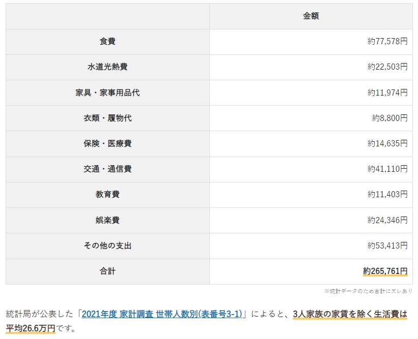Select the 娯楽費 row label

107,220
